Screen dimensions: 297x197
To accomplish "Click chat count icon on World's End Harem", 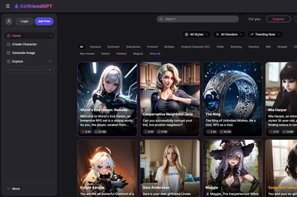I will point(96,132).
